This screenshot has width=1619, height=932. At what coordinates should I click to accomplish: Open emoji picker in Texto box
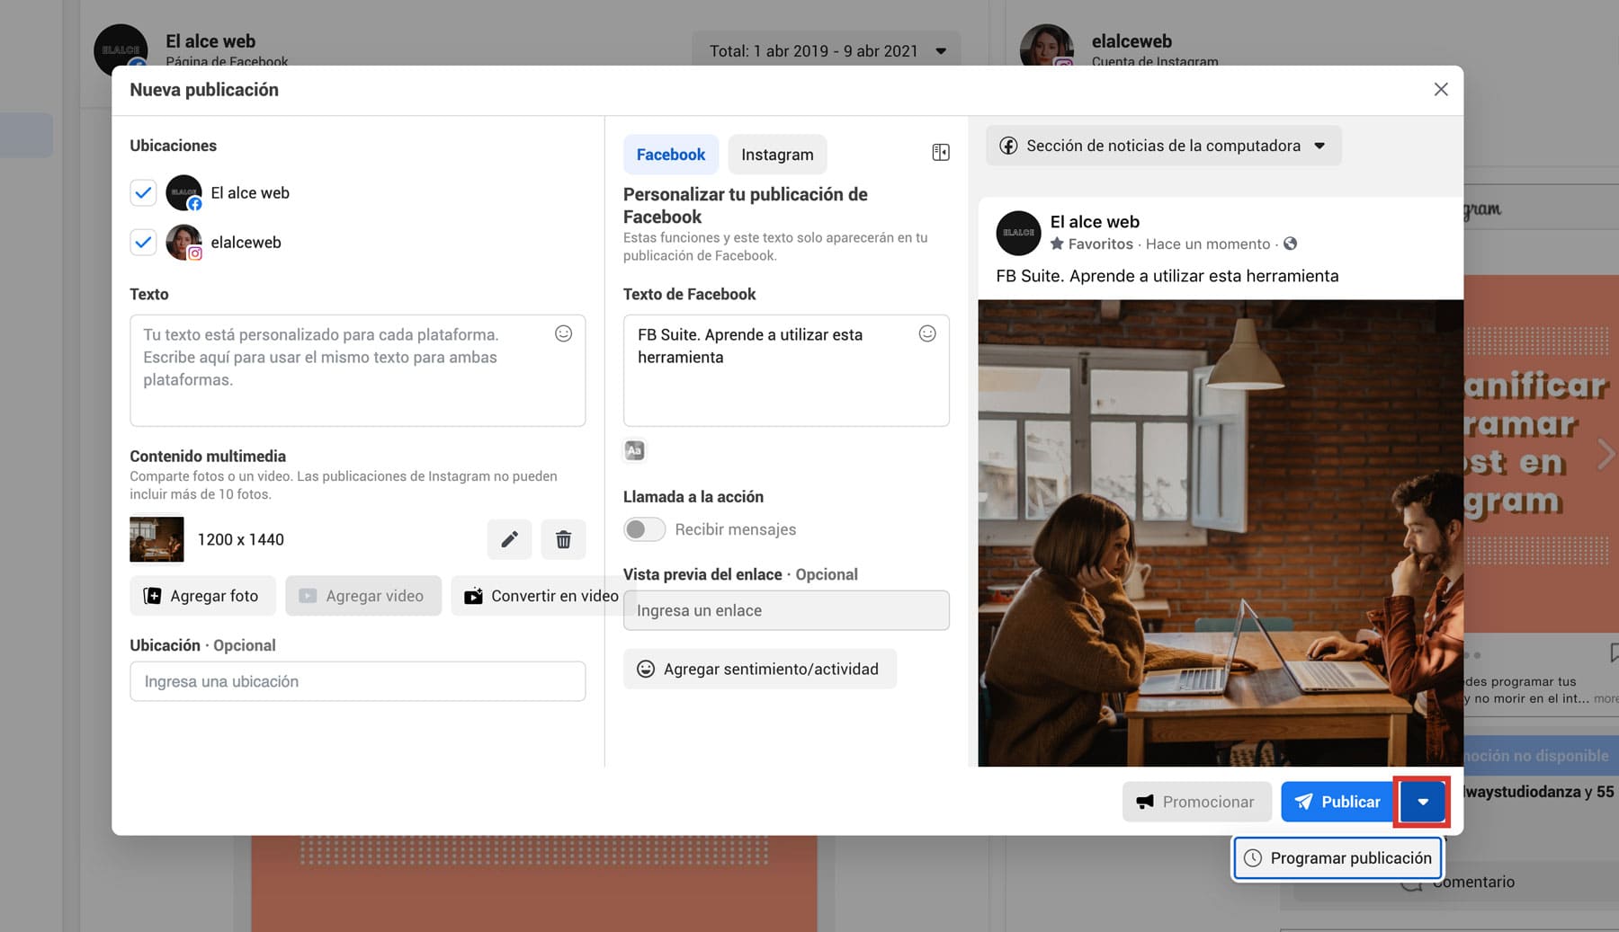click(563, 333)
